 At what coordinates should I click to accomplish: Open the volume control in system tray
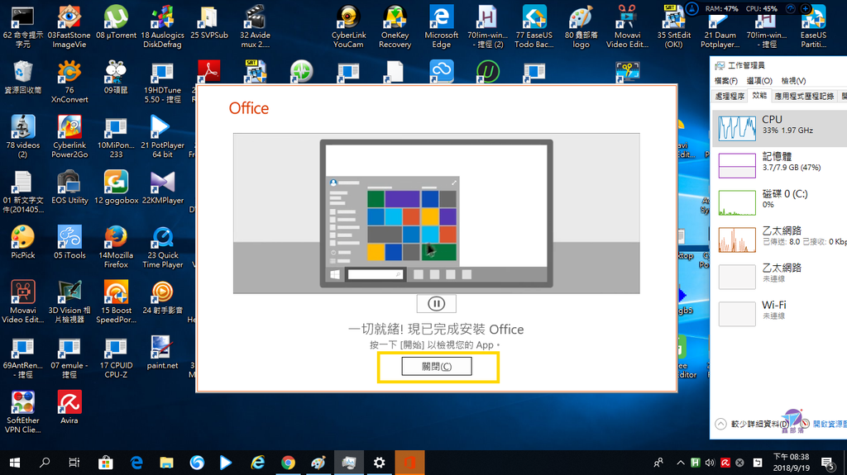coord(711,463)
